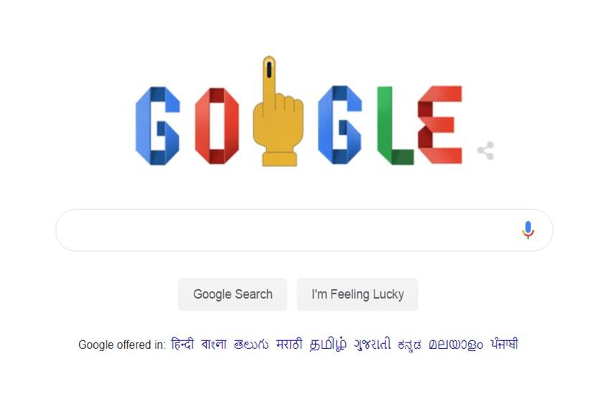This screenshot has width=610, height=394.
Task: Switch Google to తెలుగు language
Action: (251, 345)
